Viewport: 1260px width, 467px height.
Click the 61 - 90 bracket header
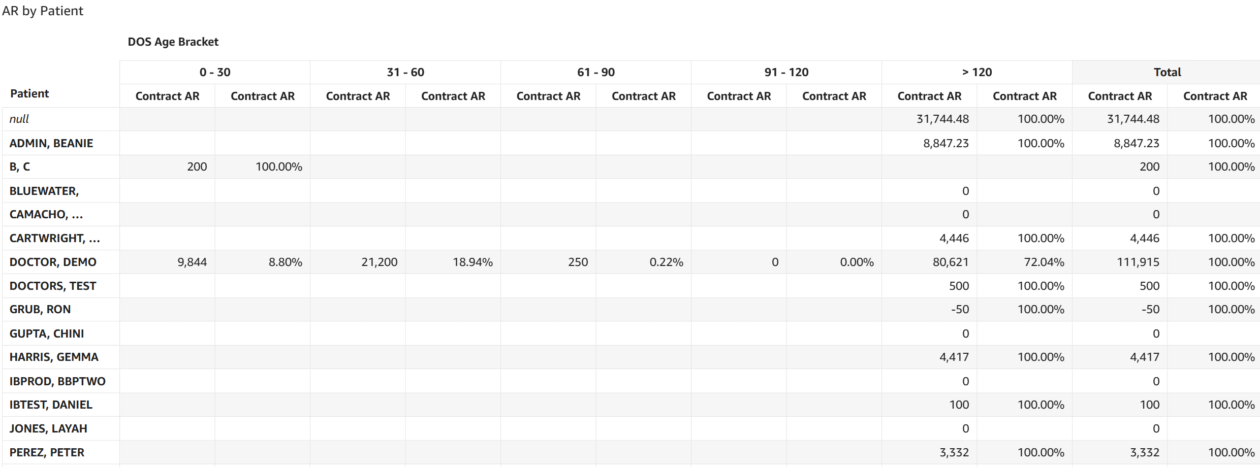[x=596, y=72]
